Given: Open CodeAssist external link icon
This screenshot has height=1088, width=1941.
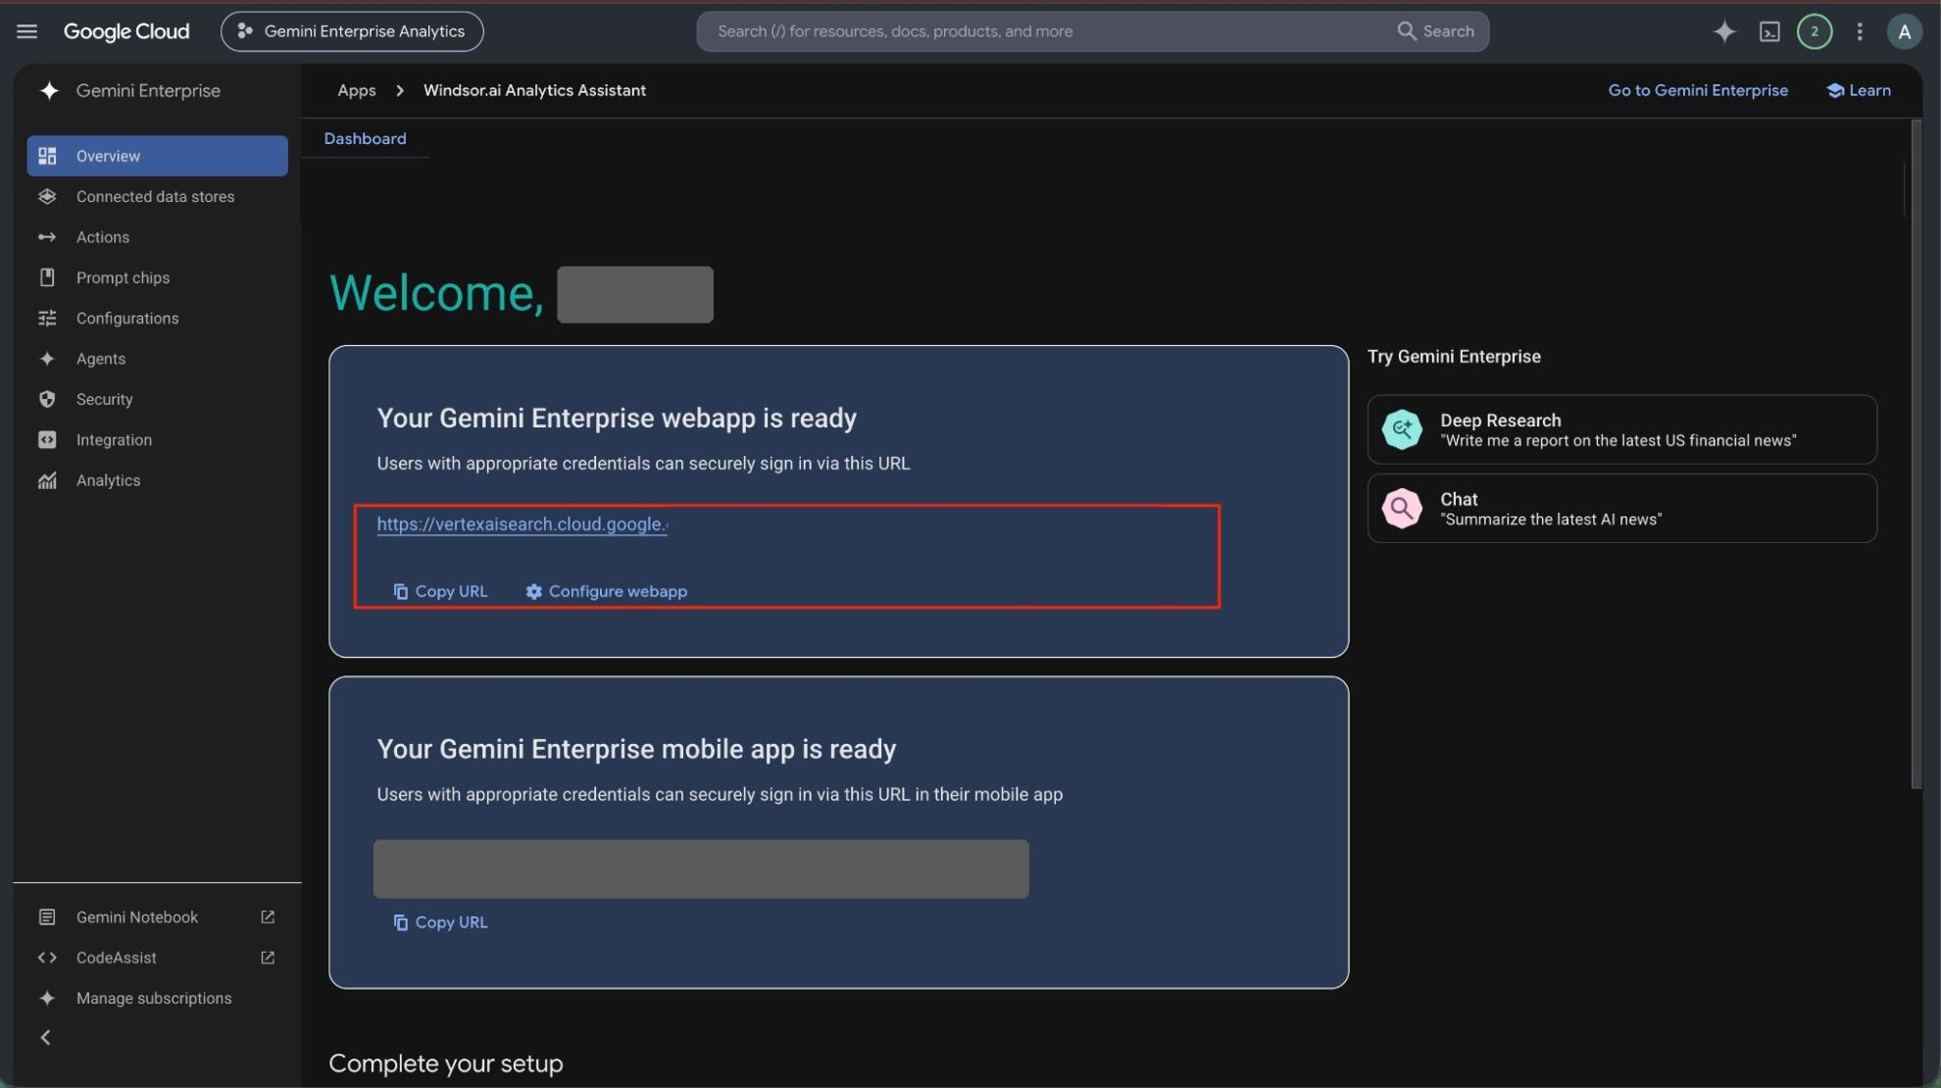Looking at the screenshot, I should tap(268, 958).
